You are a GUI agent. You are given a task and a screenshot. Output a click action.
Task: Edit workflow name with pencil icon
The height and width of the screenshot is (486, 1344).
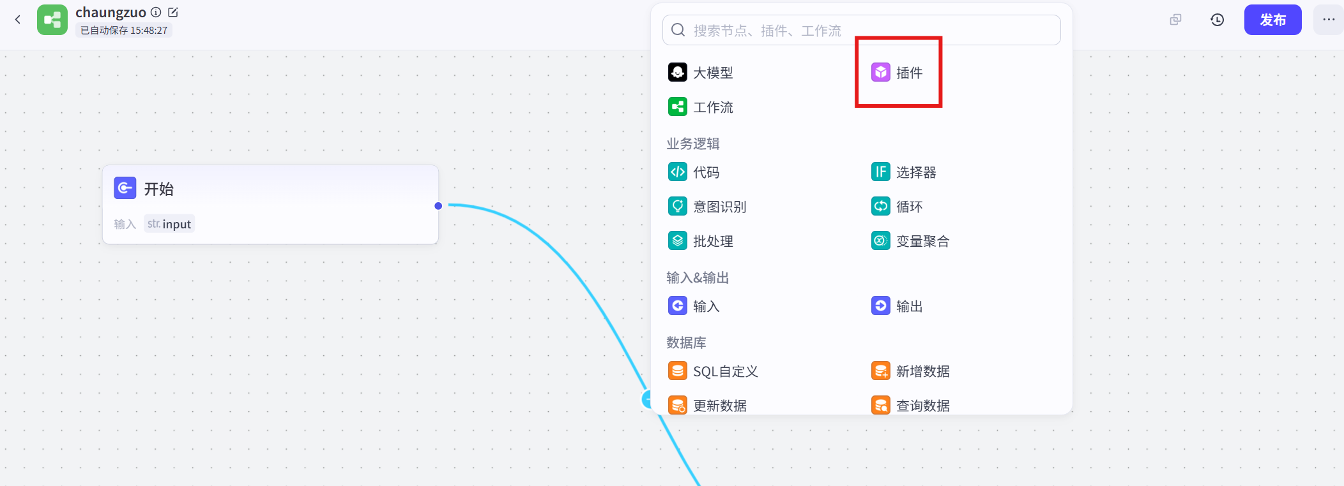(172, 12)
